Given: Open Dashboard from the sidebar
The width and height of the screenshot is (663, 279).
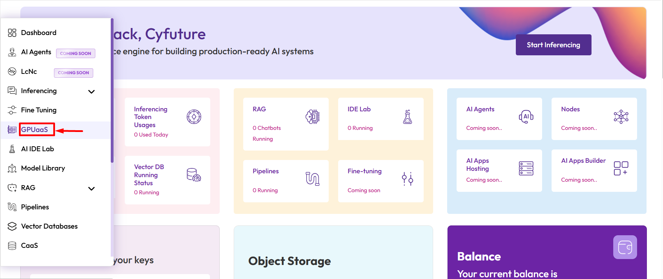Looking at the screenshot, I should click(39, 33).
